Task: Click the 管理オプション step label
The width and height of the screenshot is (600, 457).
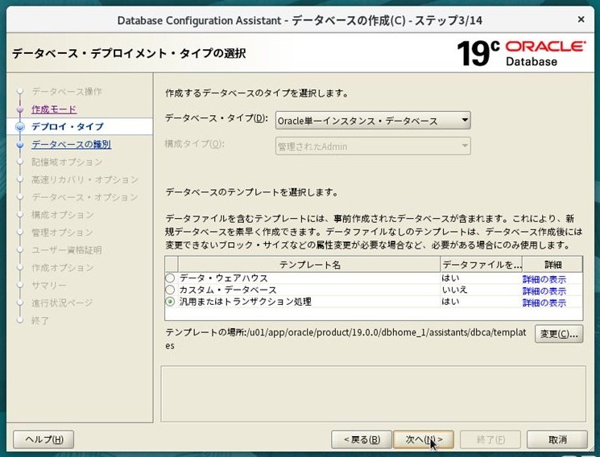Action: click(x=63, y=233)
